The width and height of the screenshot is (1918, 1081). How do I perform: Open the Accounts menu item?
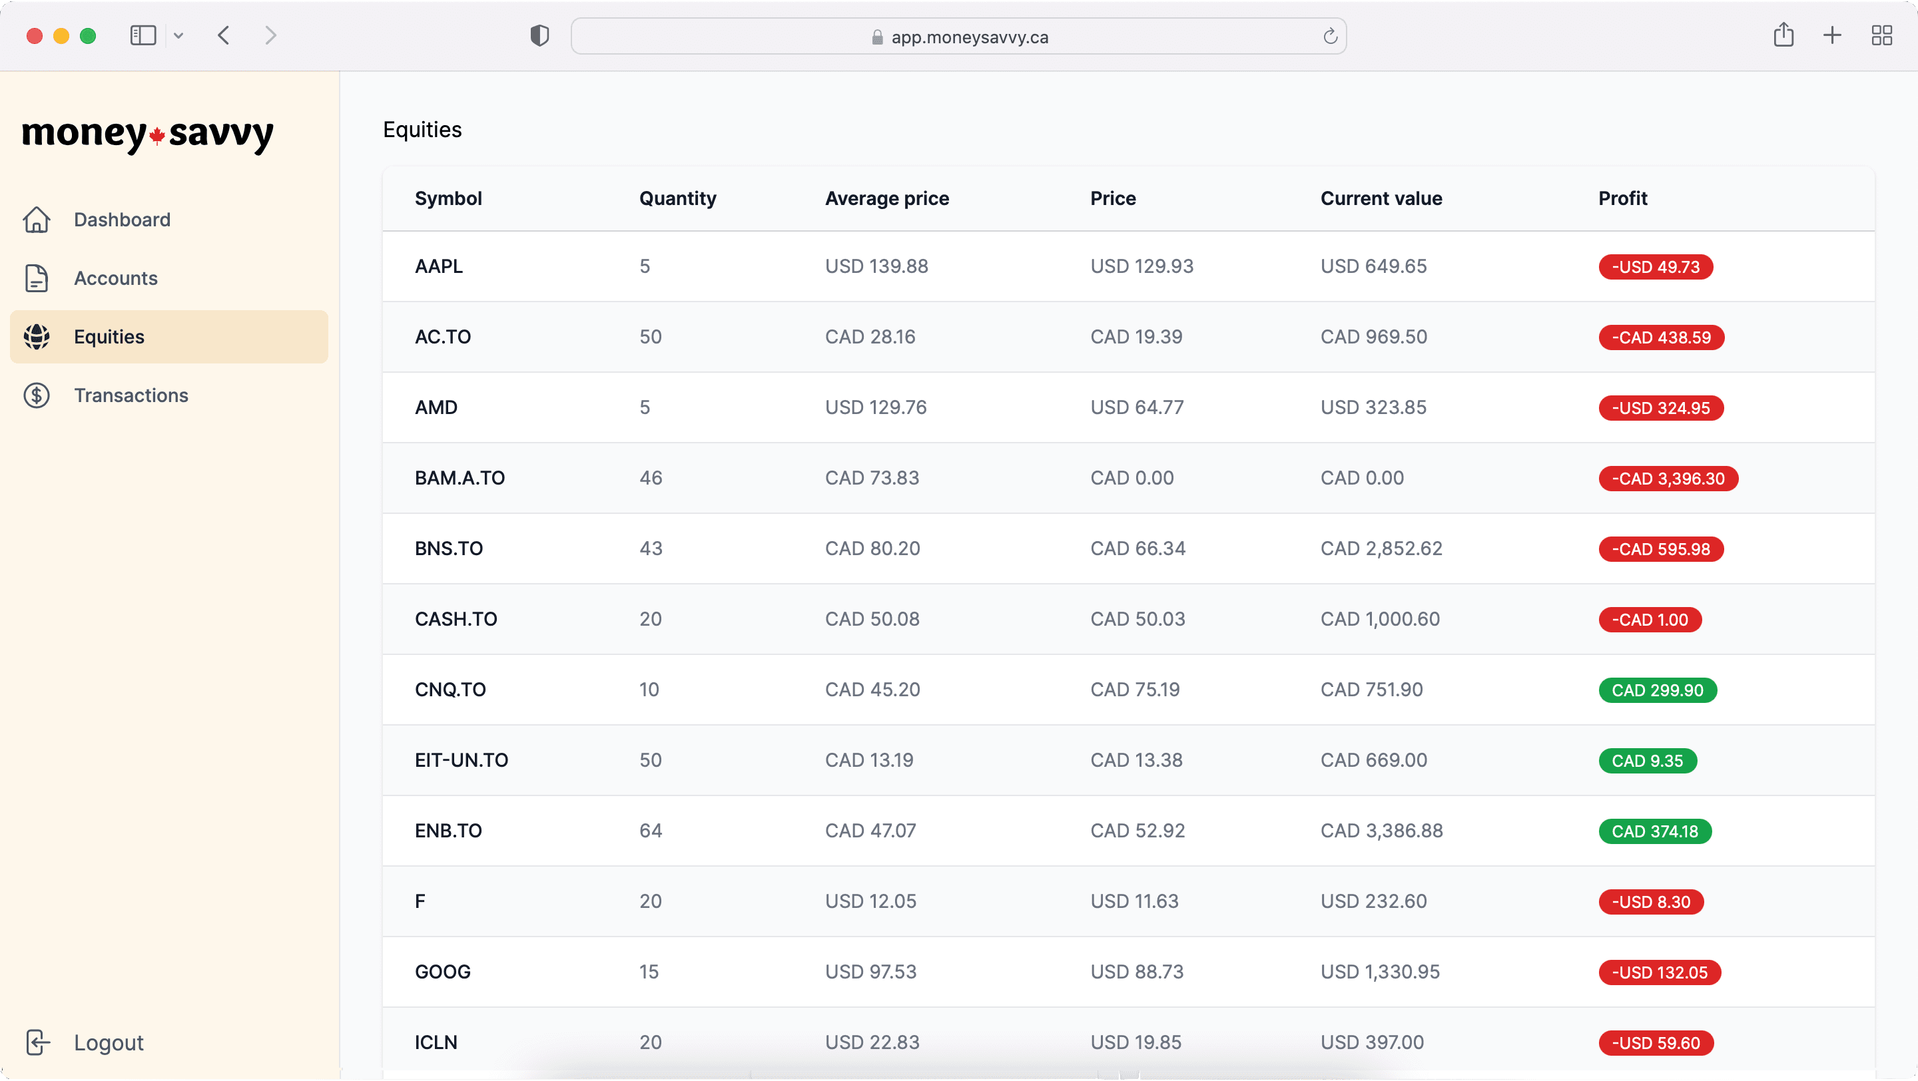point(116,278)
